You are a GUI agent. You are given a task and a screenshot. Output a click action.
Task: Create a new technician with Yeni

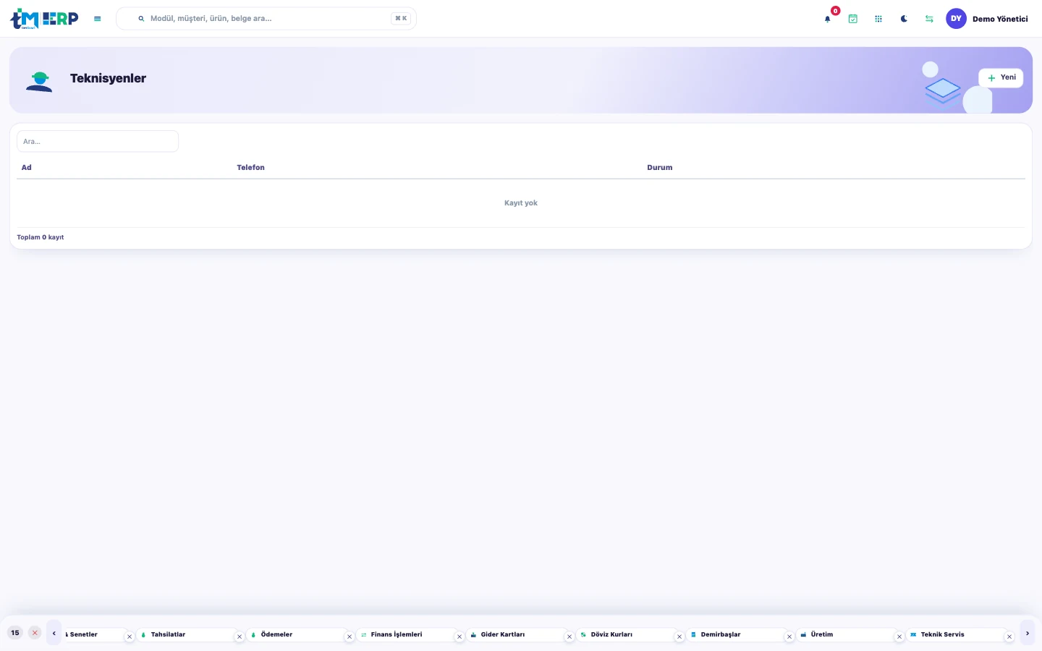pyautogui.click(x=1001, y=77)
